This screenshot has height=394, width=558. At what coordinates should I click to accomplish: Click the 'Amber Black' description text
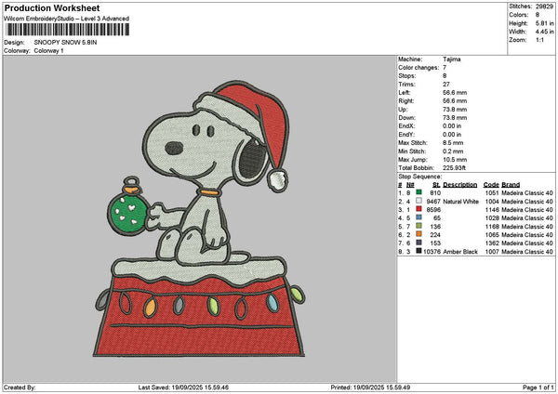pos(460,252)
